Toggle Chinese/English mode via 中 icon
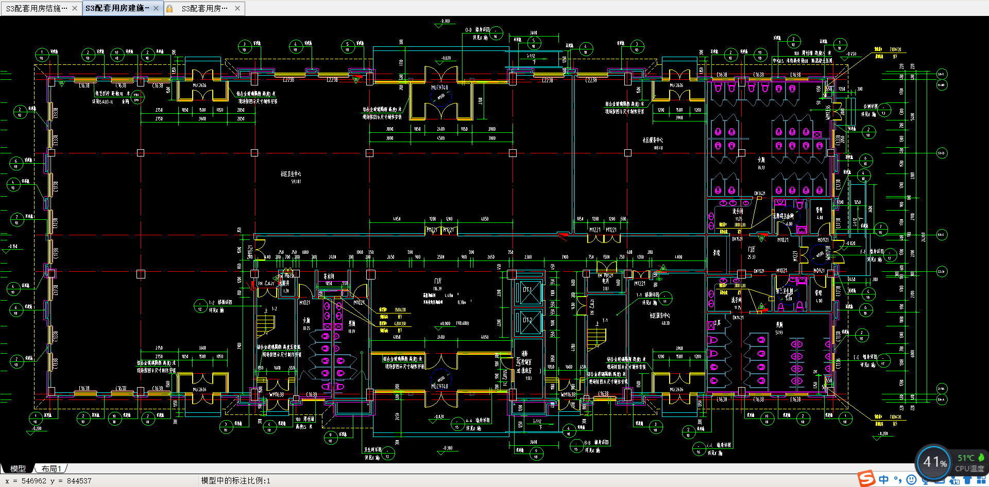The width and height of the screenshot is (989, 487). pyautogui.click(x=884, y=479)
